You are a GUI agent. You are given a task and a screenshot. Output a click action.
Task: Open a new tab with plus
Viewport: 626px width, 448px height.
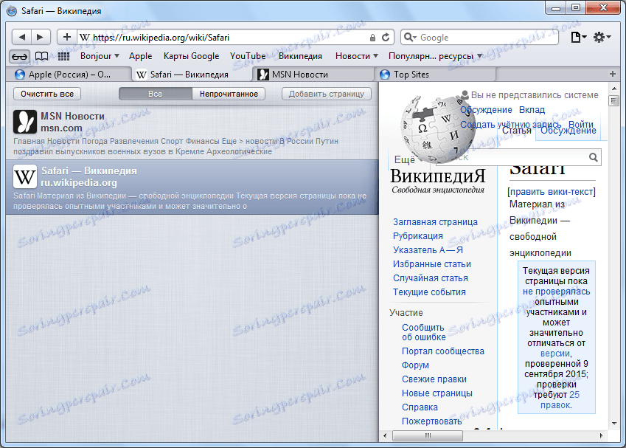click(613, 74)
